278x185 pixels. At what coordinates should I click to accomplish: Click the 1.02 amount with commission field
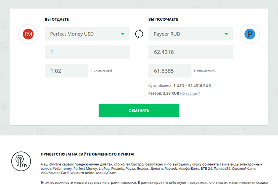(x=66, y=71)
